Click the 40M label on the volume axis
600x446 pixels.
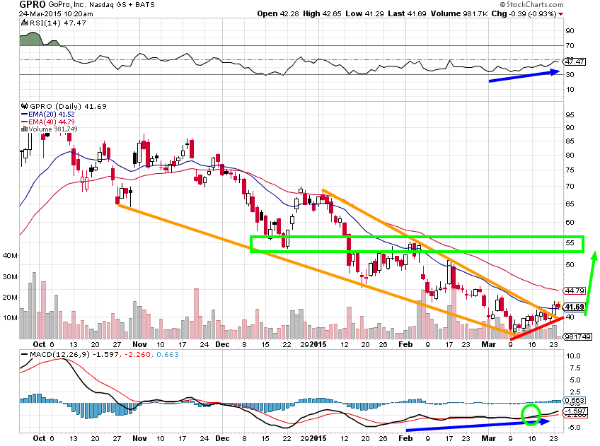10,255
